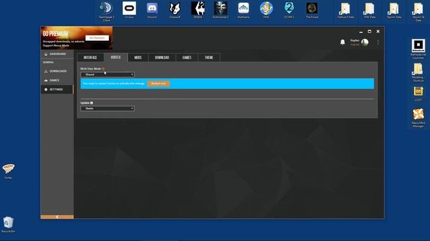Image resolution: width=430 pixels, height=241 pixels.
Task: Open the Discord desktop shortcut
Action: [152, 10]
